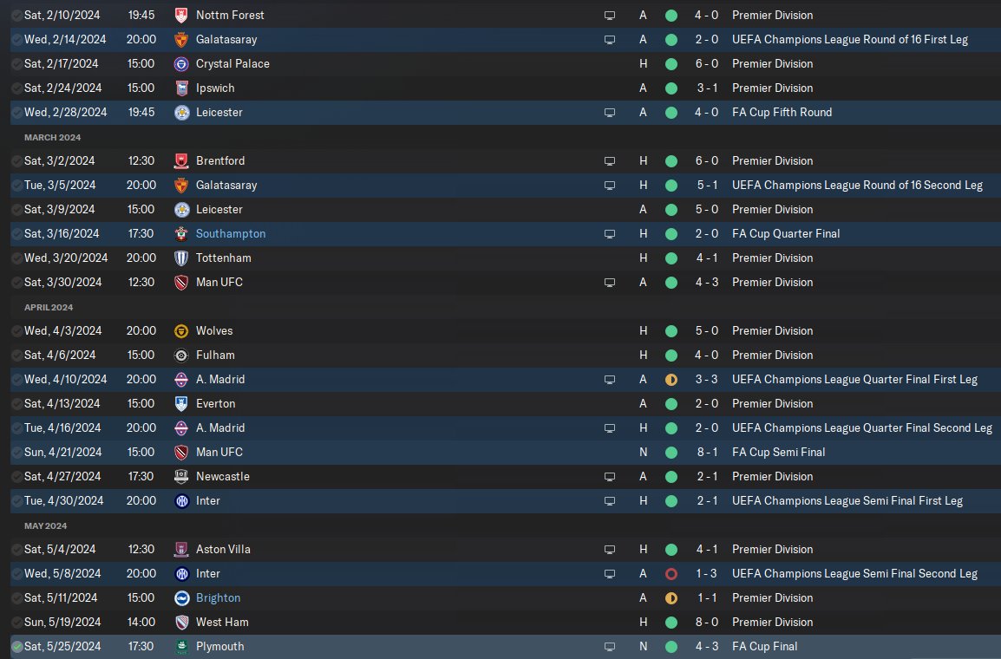
Task: Collapse the APRIL 2024 section header
Action: point(49,308)
